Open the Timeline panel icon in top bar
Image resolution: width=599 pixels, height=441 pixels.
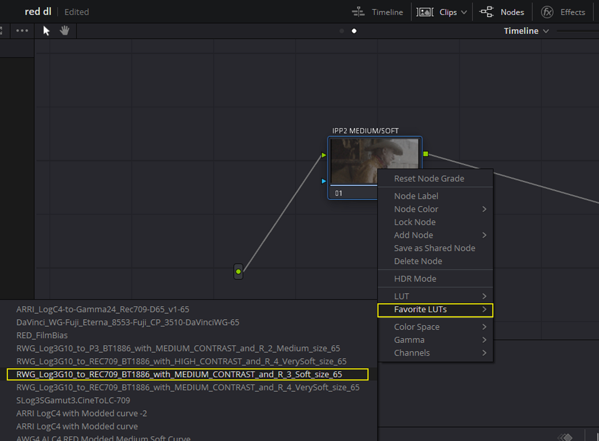tap(358, 12)
